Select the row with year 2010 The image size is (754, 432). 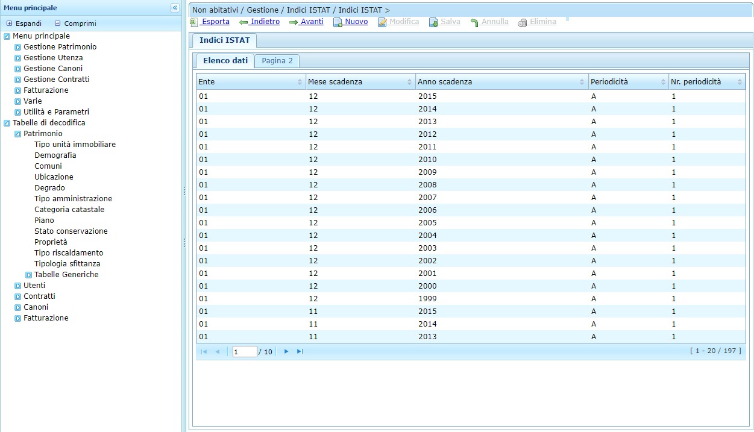427,160
